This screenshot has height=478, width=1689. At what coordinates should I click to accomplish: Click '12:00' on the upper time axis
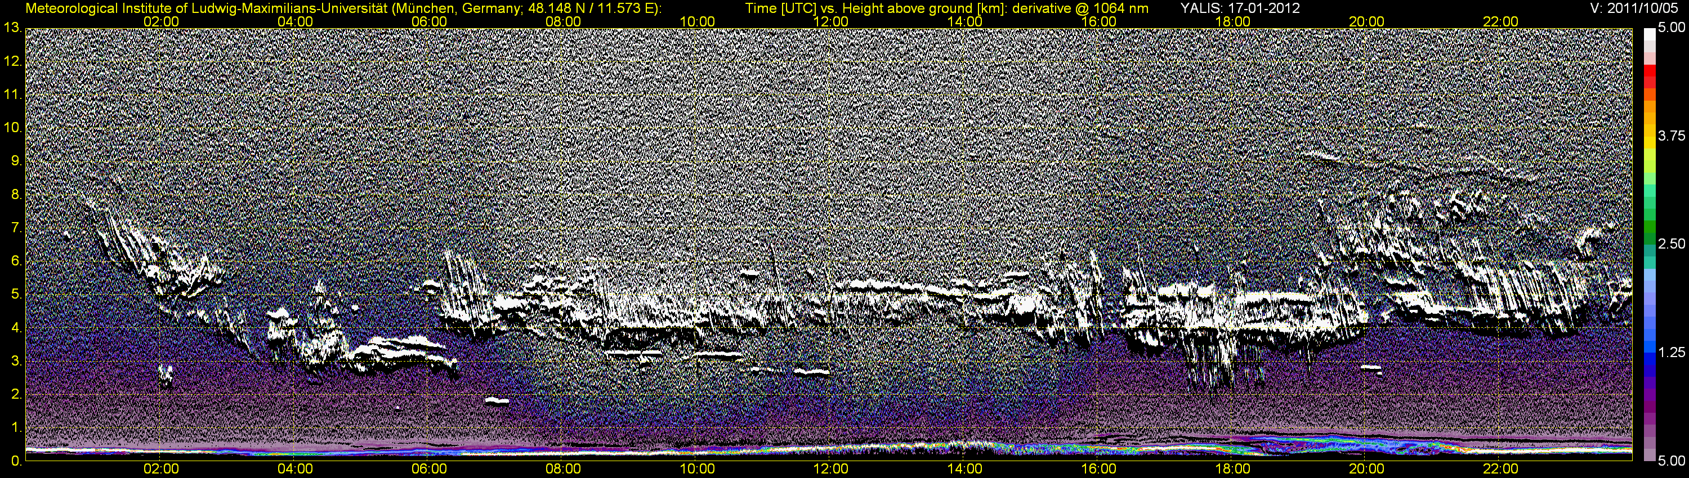point(831,21)
